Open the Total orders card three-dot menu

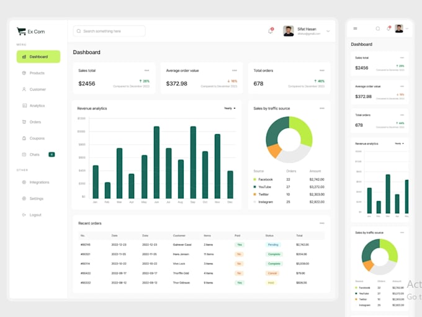click(x=322, y=71)
